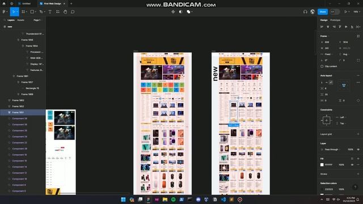Click the Align top icon
This screenshot has width=363, height=204.
(x=340, y=27)
